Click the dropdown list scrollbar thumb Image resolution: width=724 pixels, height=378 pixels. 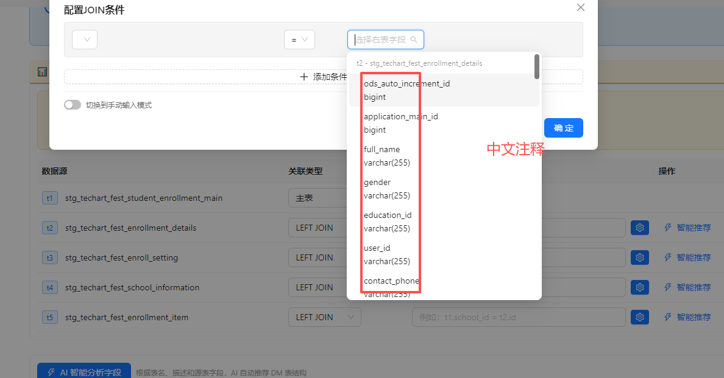pos(536,66)
